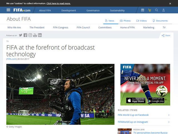178x134 pixels.
Task: Open the shopping cart icon
Action: (x=150, y=10)
